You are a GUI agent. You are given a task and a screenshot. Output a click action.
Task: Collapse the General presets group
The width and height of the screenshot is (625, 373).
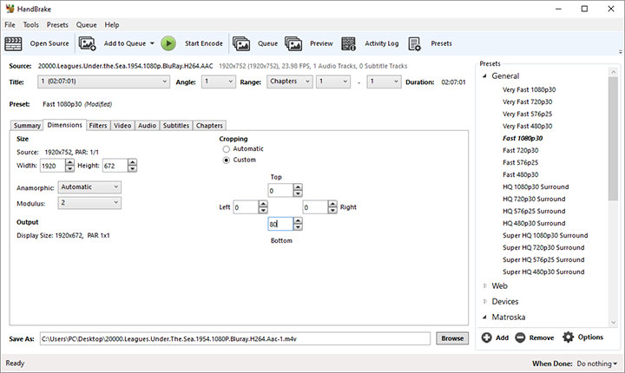coord(484,75)
